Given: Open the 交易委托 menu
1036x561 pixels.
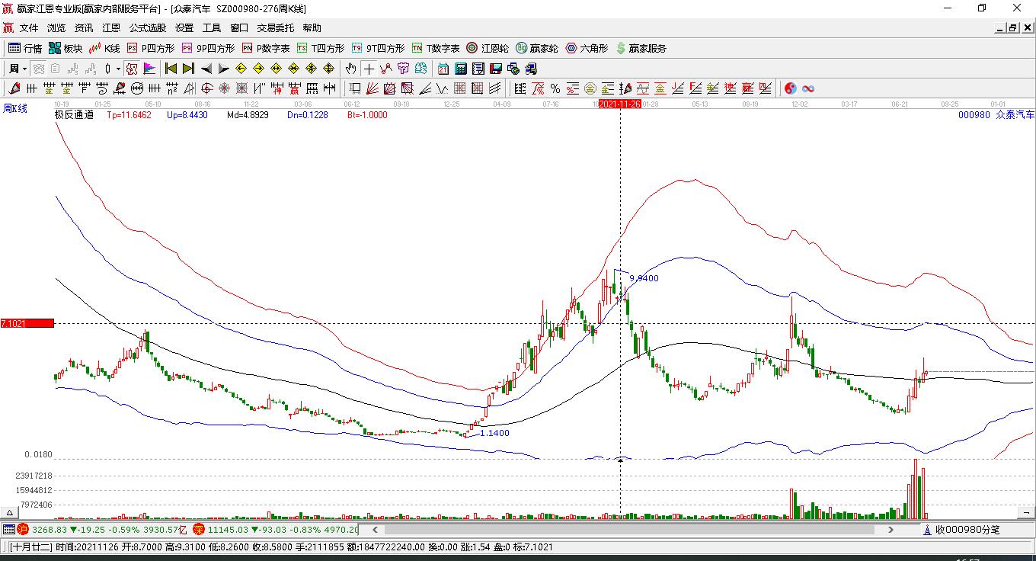Looking at the screenshot, I should 276,28.
